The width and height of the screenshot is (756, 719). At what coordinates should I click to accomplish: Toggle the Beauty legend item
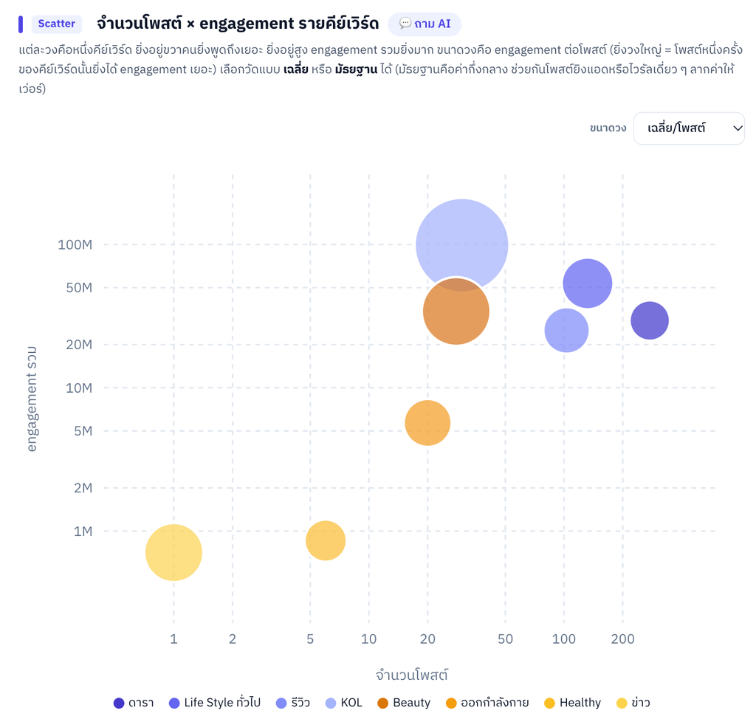pyautogui.click(x=404, y=703)
